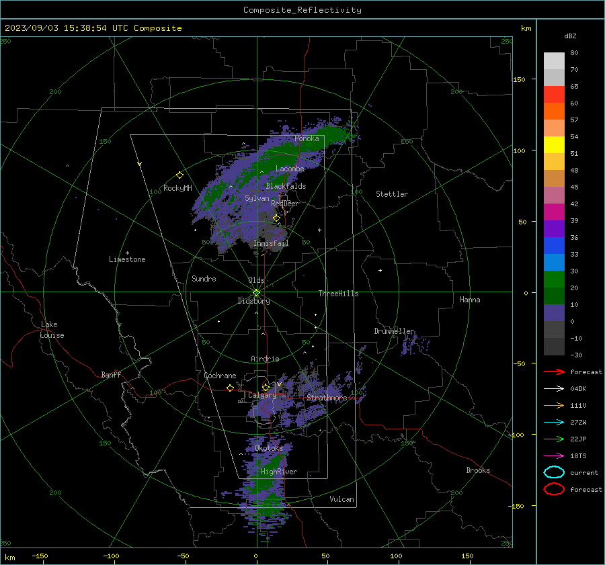Select the royal blue 36–33 dBZ swatch

(554, 246)
